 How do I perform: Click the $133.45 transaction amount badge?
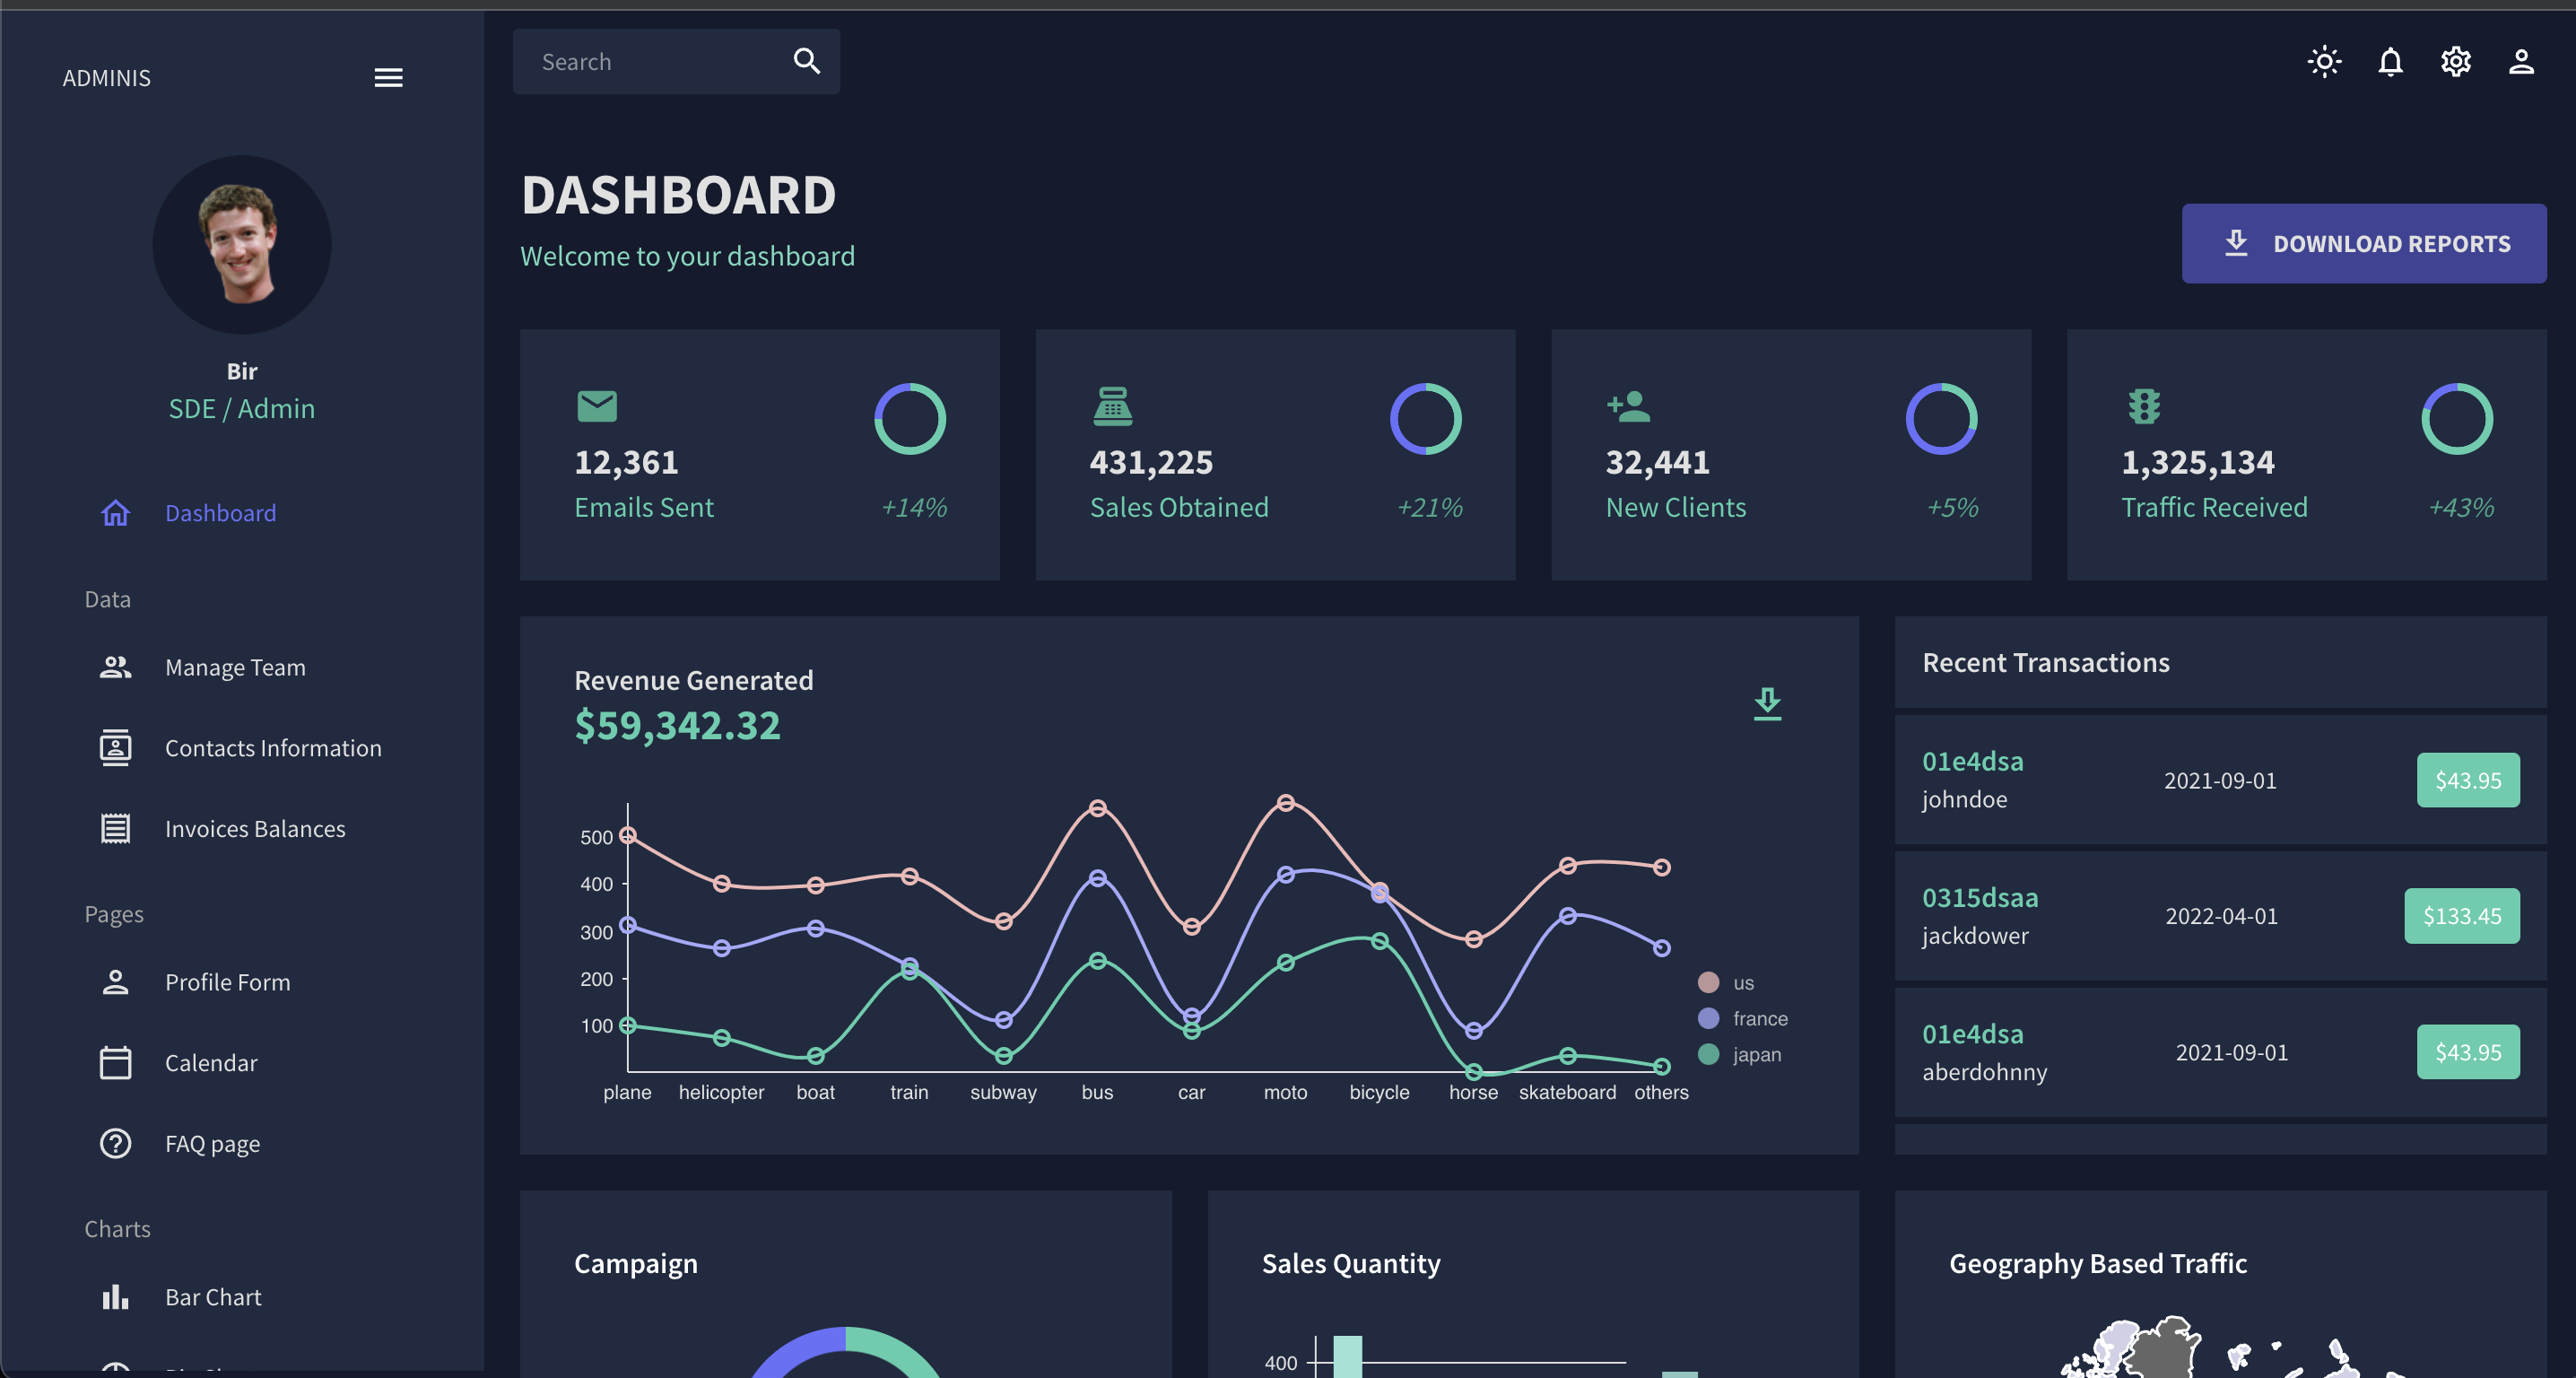[x=2461, y=916]
